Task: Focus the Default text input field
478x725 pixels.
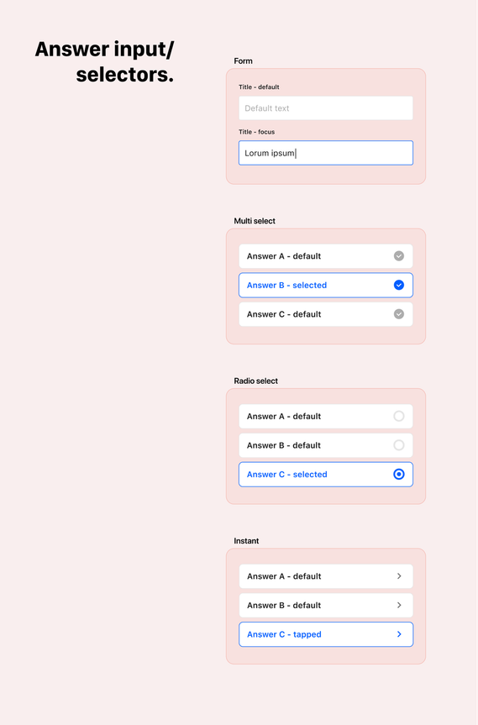Action: 326,108
